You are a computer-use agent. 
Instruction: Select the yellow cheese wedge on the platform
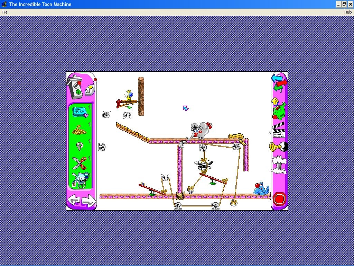(x=236, y=136)
